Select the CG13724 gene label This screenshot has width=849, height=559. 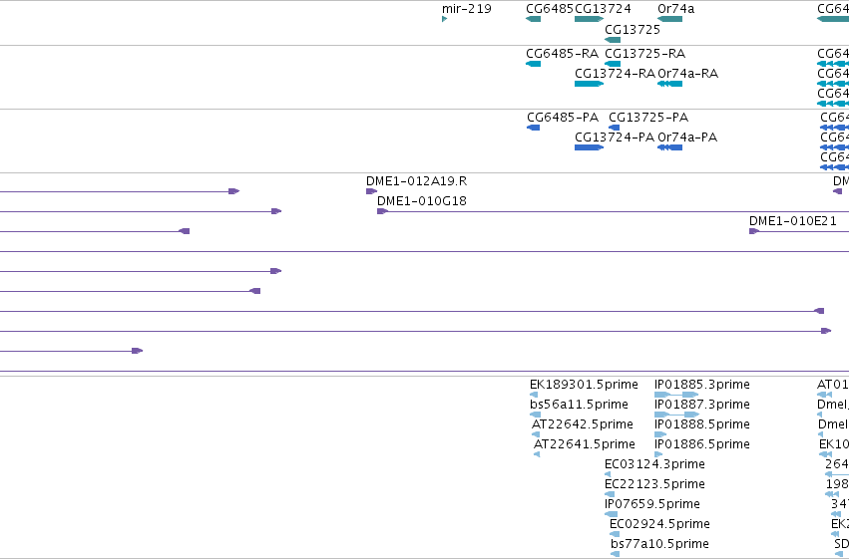click(603, 9)
